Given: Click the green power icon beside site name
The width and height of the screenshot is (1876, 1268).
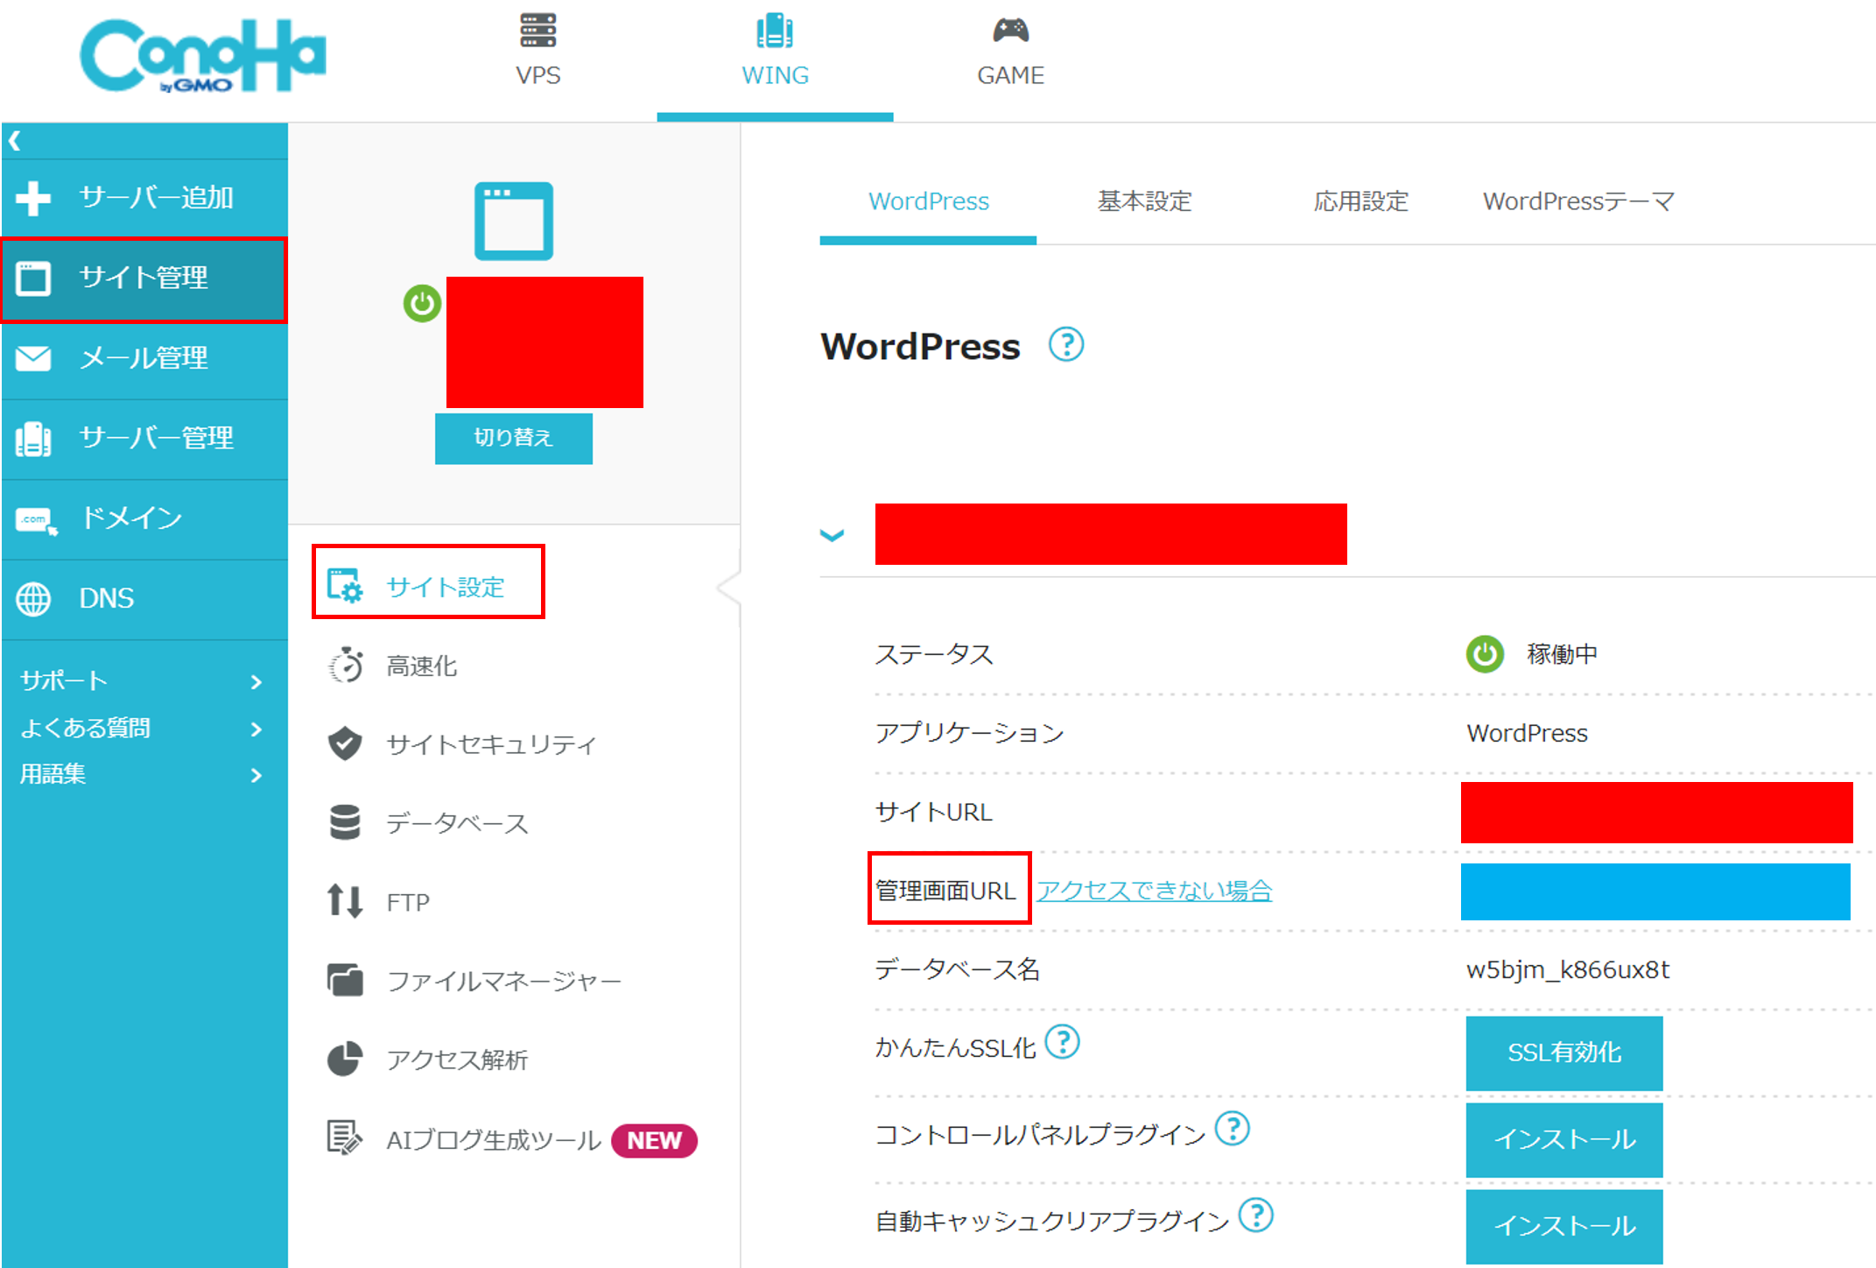Looking at the screenshot, I should tap(422, 304).
